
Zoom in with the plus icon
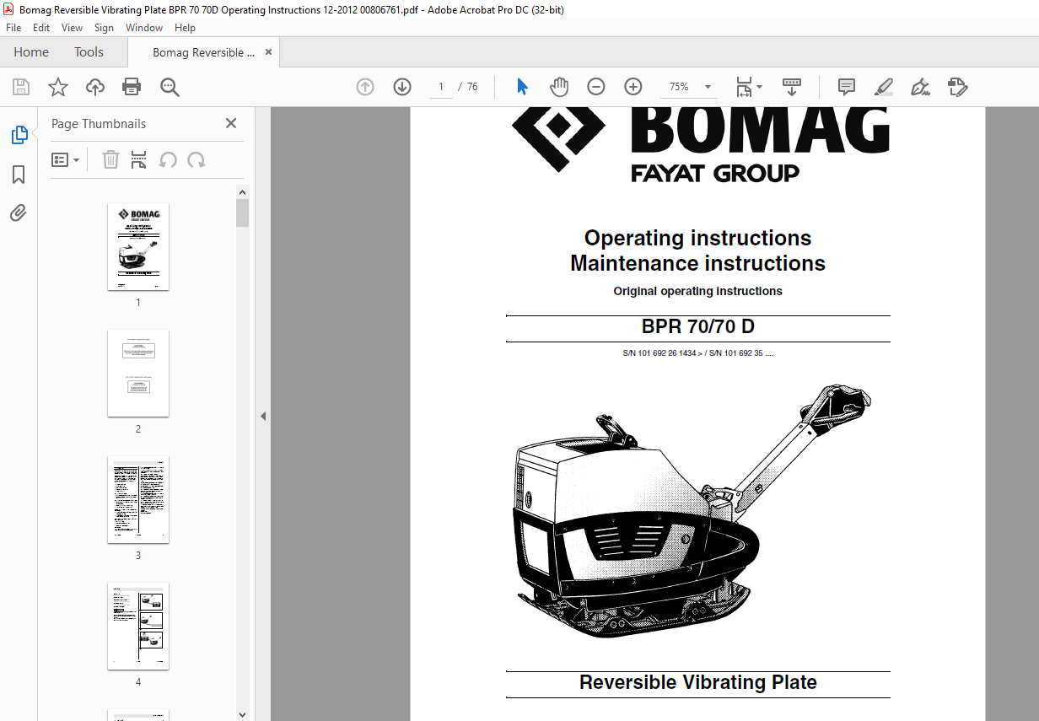633,87
